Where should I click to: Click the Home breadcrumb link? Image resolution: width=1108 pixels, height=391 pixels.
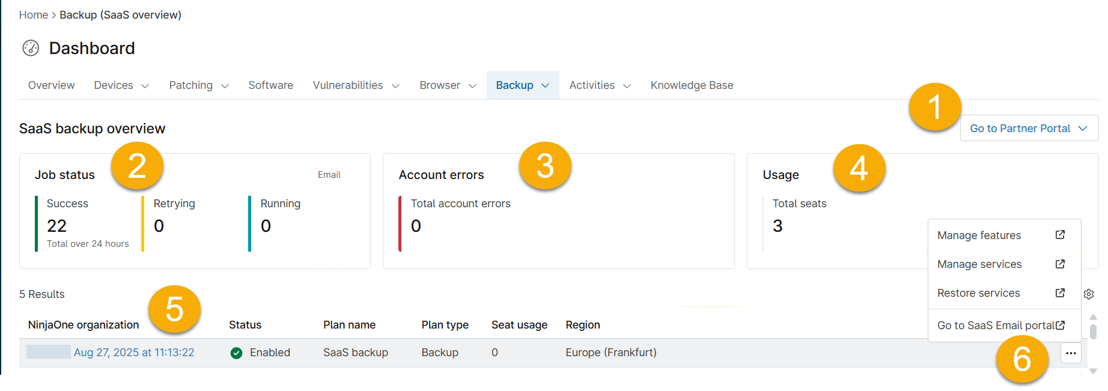(x=33, y=15)
